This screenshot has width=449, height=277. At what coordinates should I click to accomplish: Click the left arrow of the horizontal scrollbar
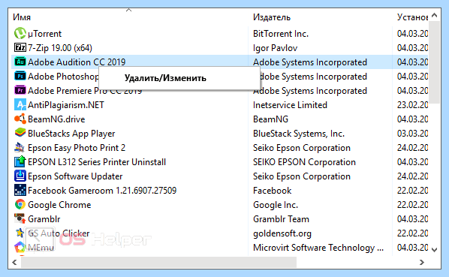tap(14, 262)
